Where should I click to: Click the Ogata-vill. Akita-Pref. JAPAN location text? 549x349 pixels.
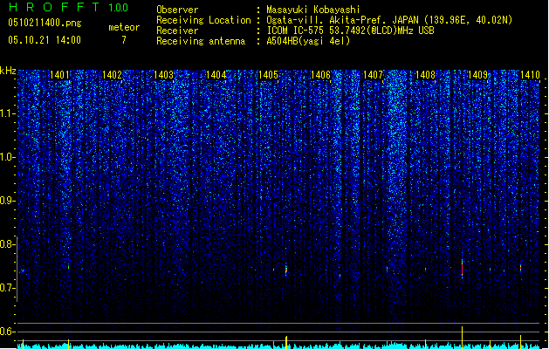[x=389, y=20]
